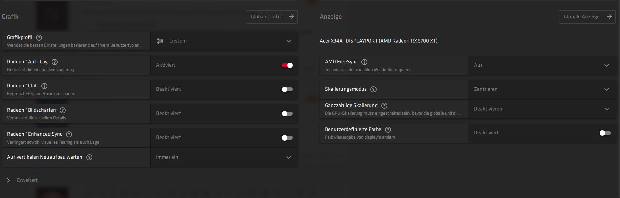Open the Skalierungsmodus Zentrieren dropdown
Screen dimensions: 620x198
click(x=542, y=89)
